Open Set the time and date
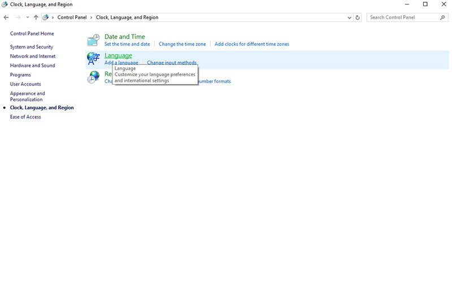Viewport: 452px width, 303px height. 127,44
